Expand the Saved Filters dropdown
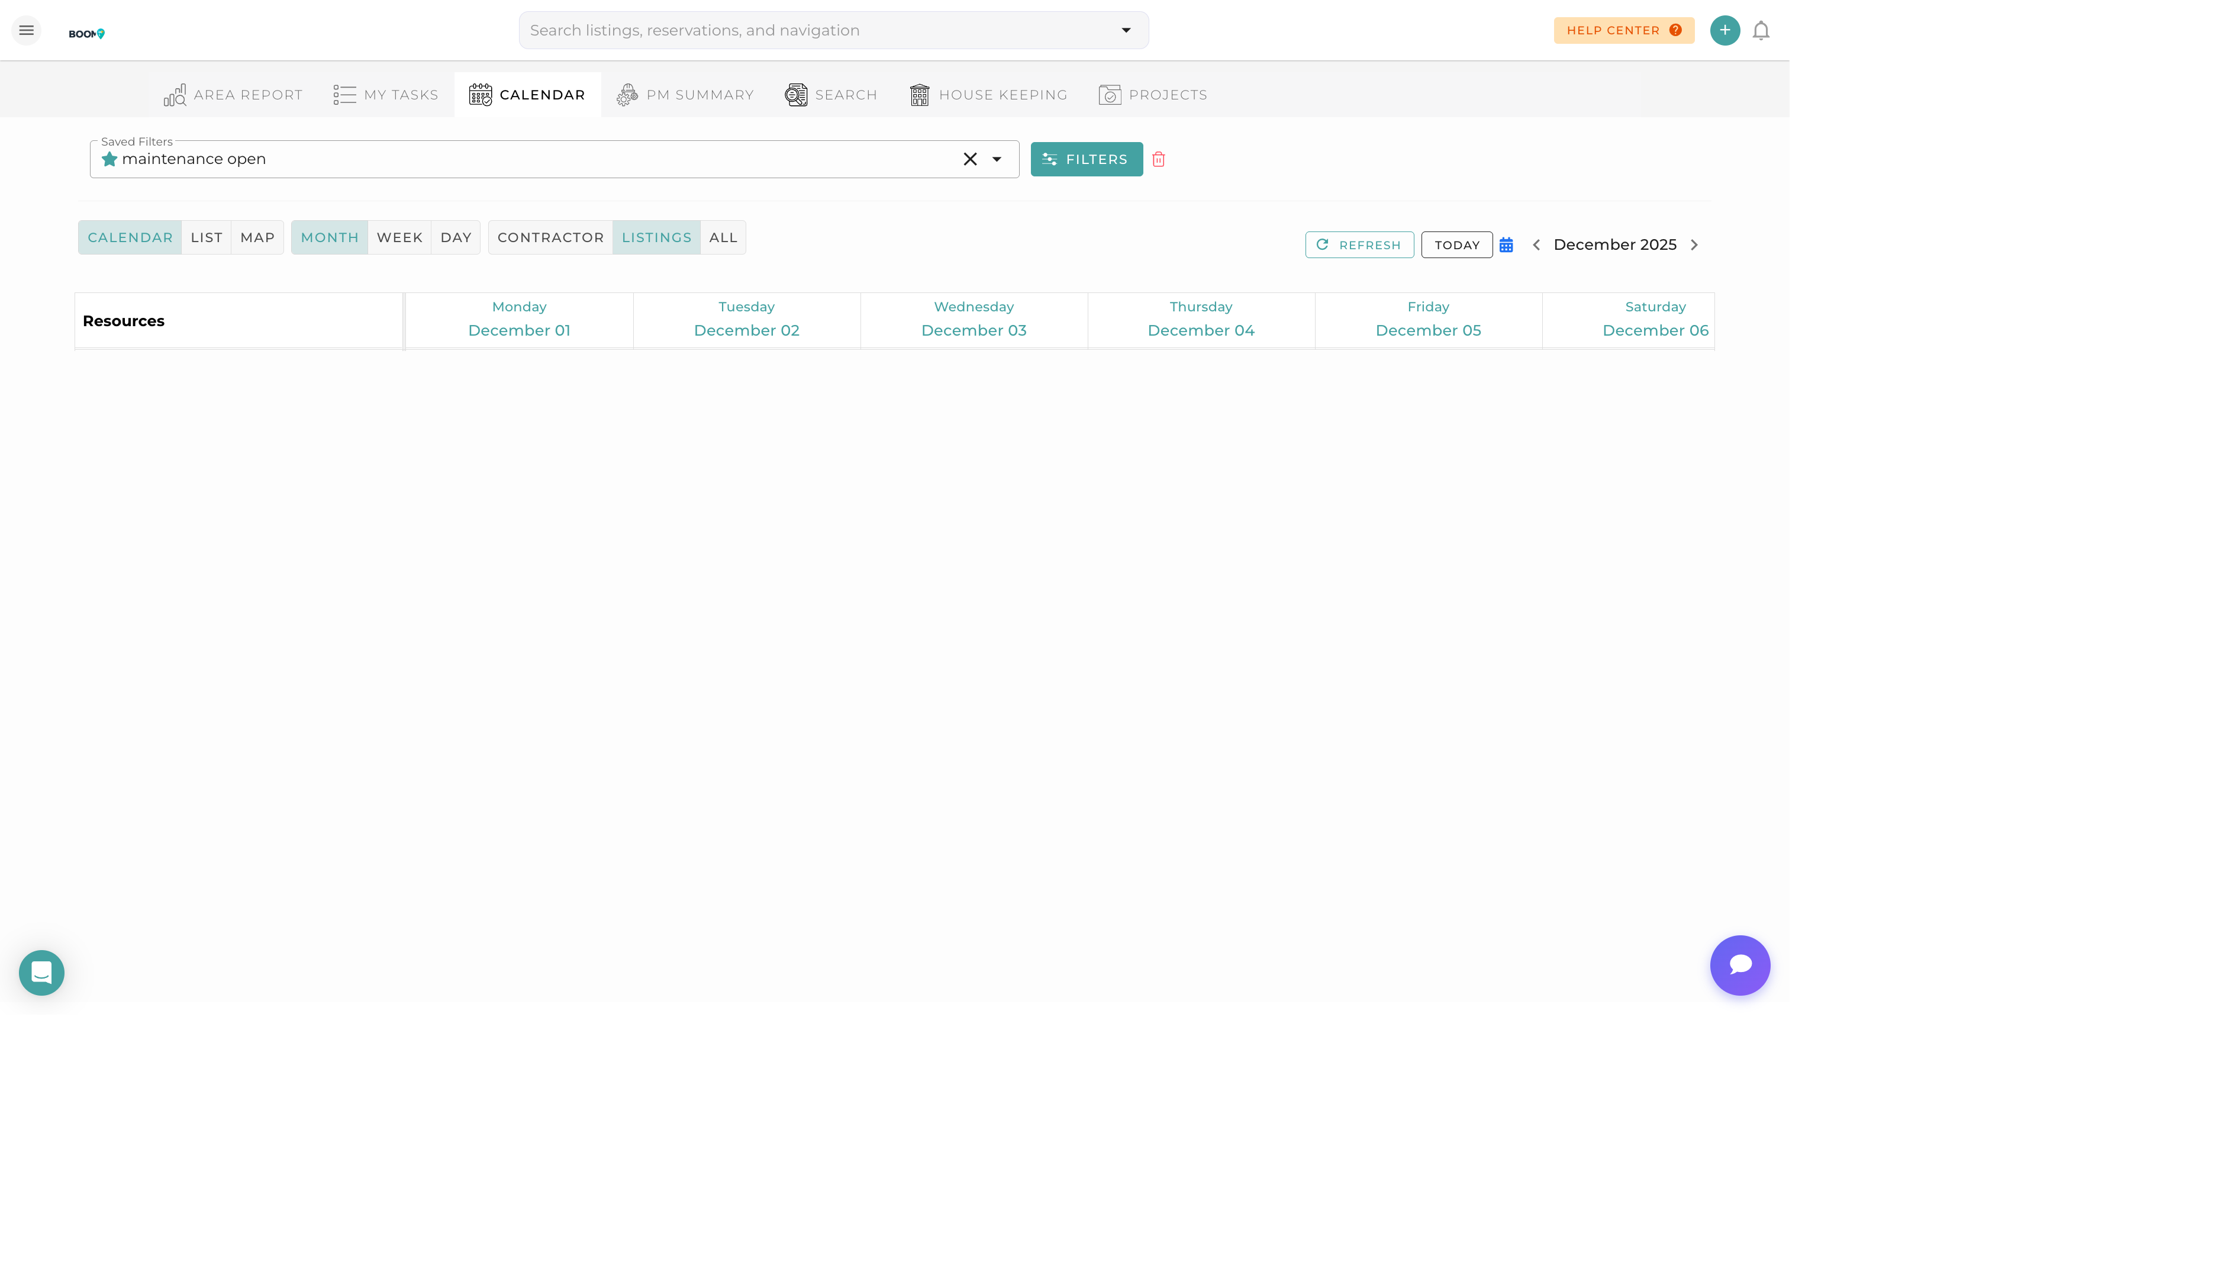 998,159
